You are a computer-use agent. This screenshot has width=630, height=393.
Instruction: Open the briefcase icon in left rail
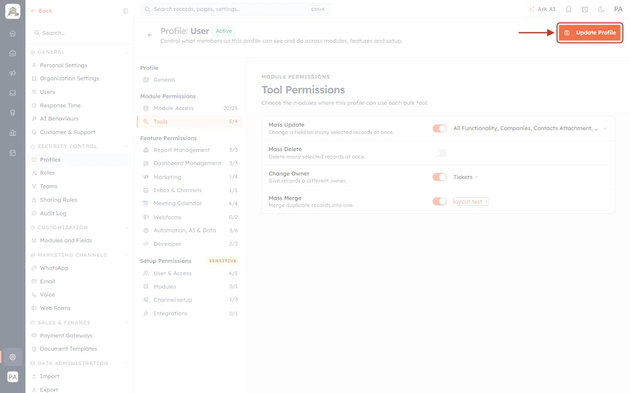(x=13, y=53)
